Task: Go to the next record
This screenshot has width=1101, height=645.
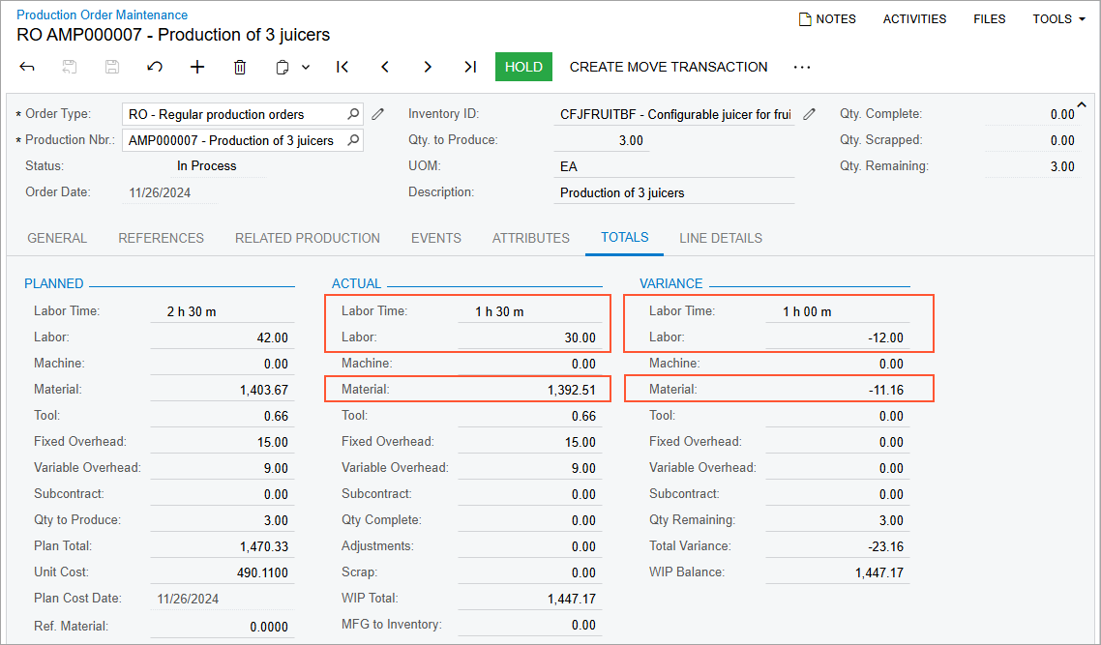Action: (x=428, y=67)
